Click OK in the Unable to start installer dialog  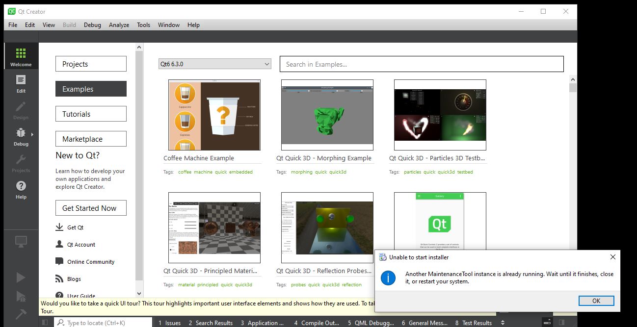pyautogui.click(x=596, y=301)
